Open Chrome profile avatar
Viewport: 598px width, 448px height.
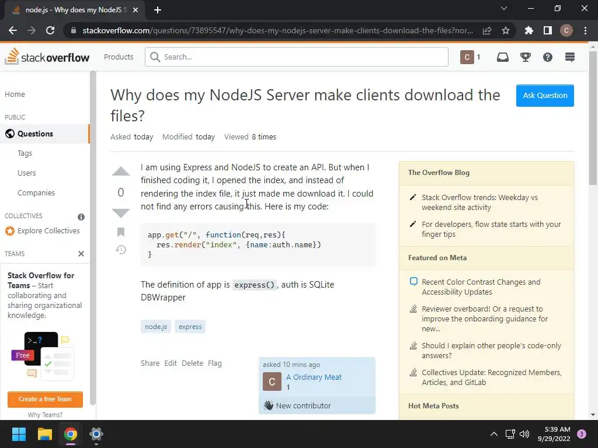(566, 30)
